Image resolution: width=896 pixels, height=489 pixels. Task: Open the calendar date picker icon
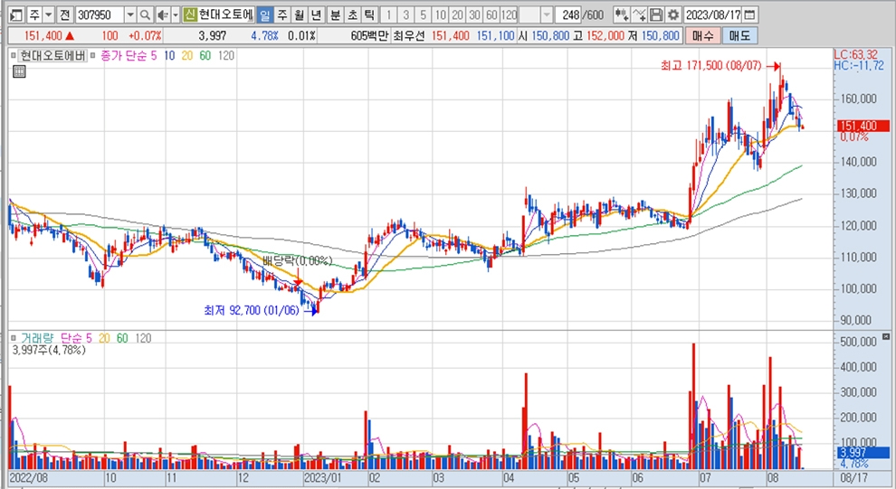(x=750, y=15)
